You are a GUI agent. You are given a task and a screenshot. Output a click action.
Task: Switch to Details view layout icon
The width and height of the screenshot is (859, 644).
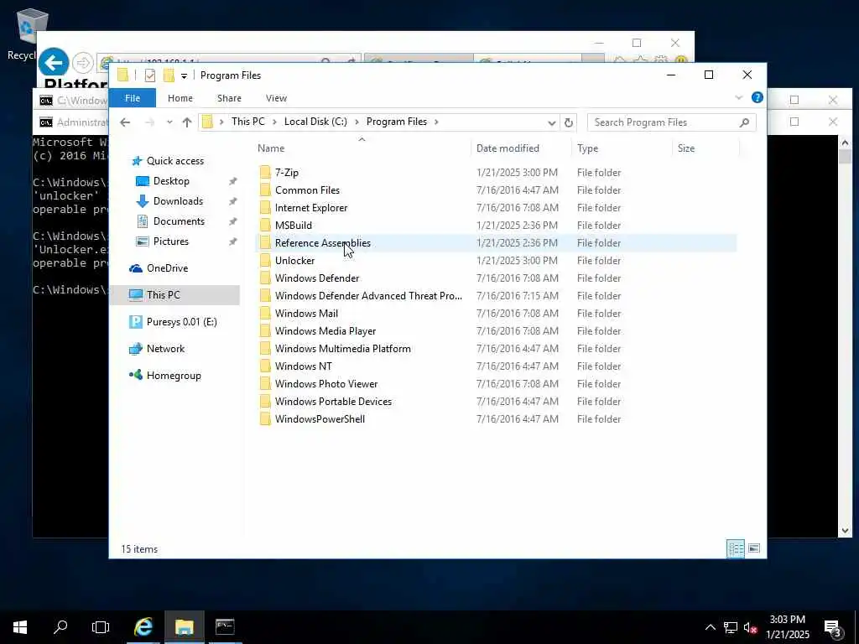point(735,548)
